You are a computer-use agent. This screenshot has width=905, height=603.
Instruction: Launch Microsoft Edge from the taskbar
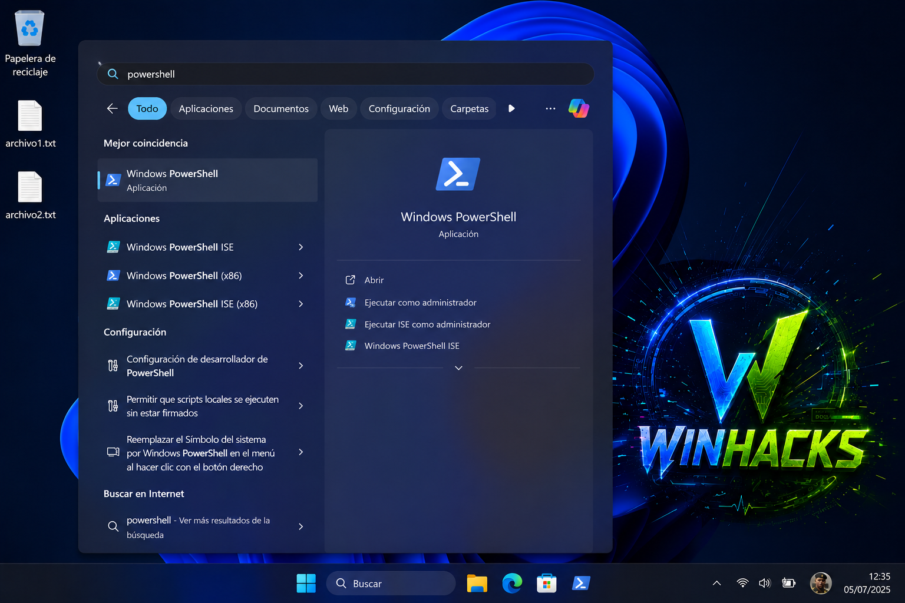point(511,584)
